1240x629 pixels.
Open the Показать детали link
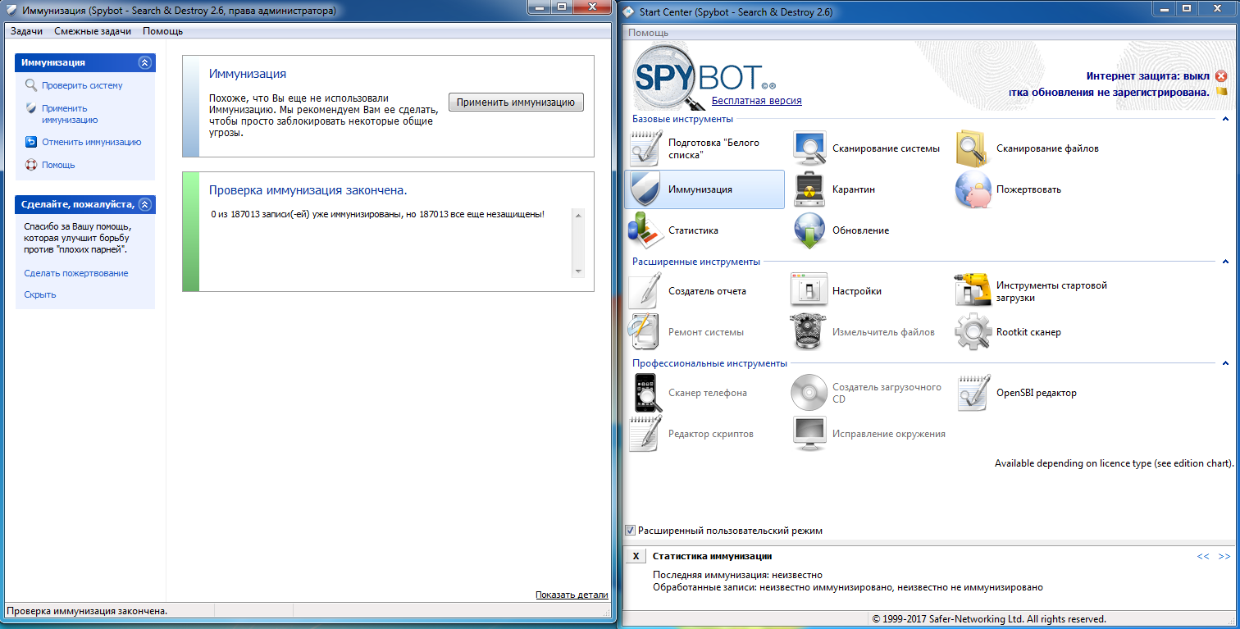click(572, 595)
